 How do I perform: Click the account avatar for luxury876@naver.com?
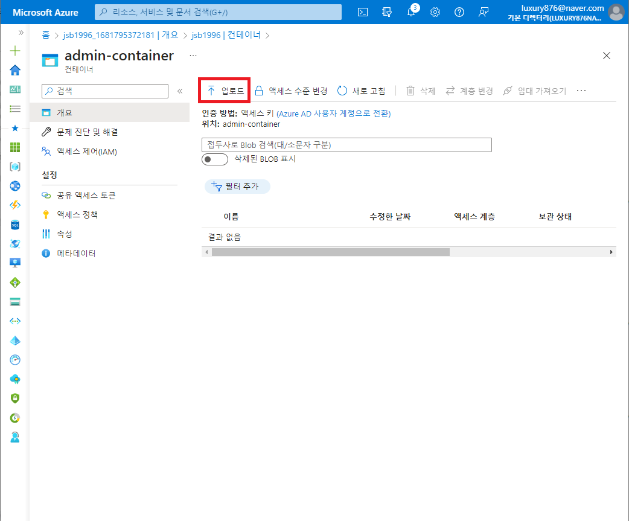coord(616,12)
